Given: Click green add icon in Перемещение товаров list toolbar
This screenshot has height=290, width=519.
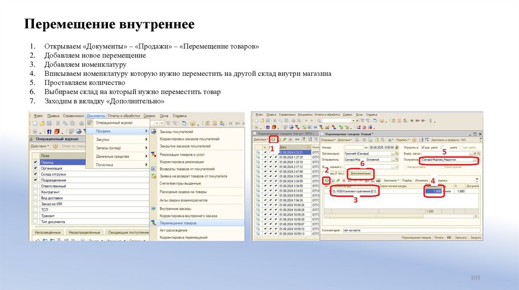Looking at the screenshot, I should coord(273,139).
